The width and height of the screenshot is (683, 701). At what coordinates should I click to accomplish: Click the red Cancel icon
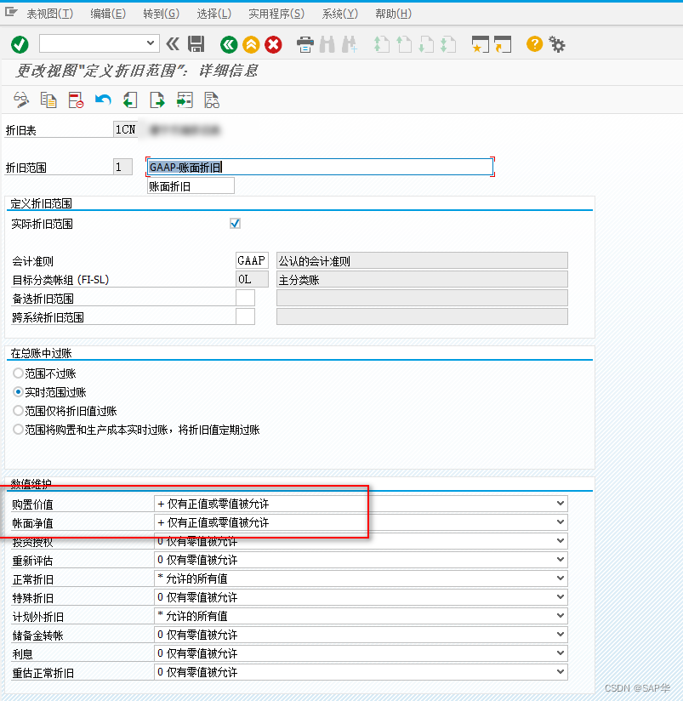272,44
